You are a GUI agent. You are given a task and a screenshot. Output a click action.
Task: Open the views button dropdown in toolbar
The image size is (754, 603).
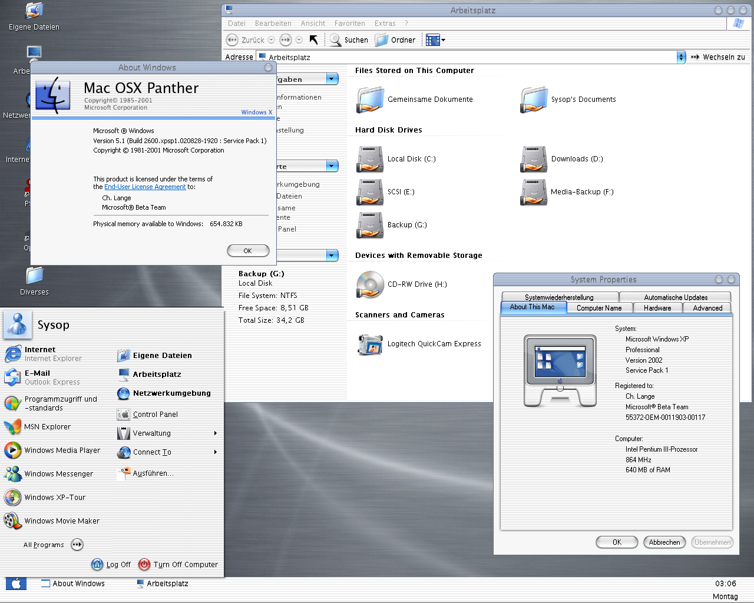[x=443, y=40]
